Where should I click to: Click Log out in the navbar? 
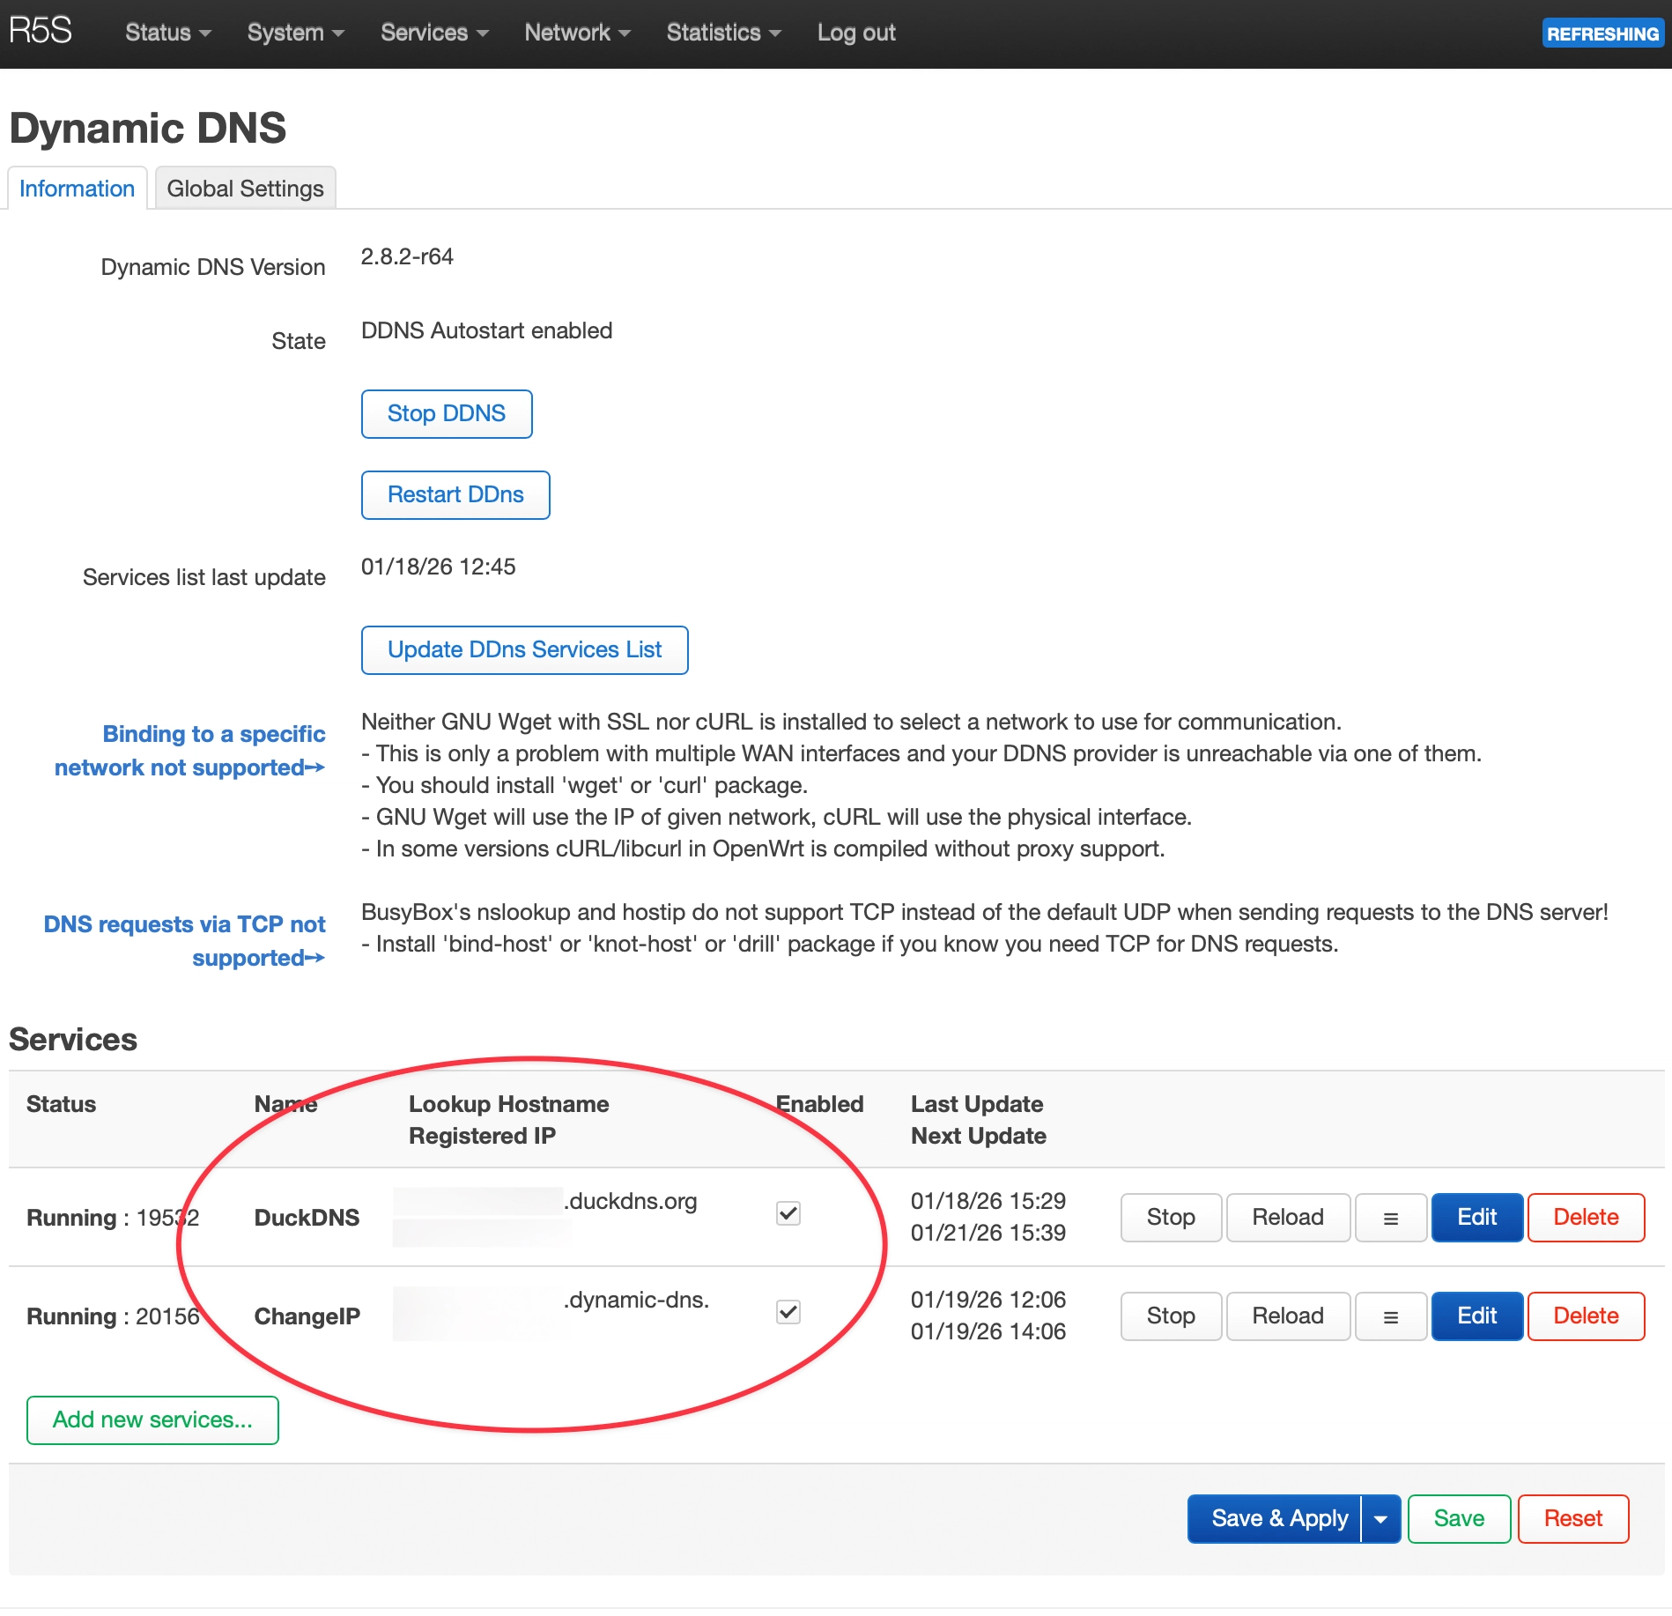click(856, 33)
